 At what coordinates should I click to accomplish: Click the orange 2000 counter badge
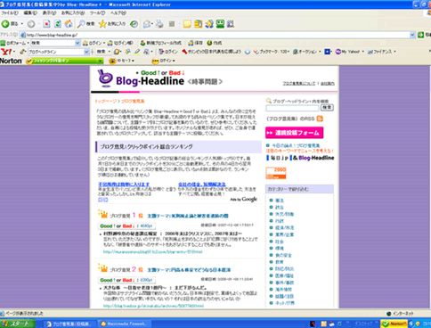coord(276,173)
